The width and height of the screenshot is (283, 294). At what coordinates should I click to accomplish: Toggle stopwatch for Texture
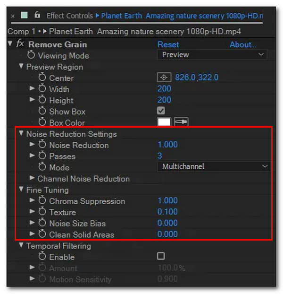(x=42, y=211)
